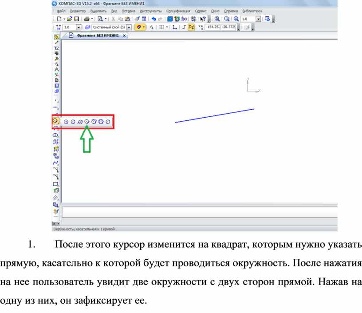This screenshot has width=362, height=313.
Task: Click the f(x) variables icon
Action: [184, 19]
